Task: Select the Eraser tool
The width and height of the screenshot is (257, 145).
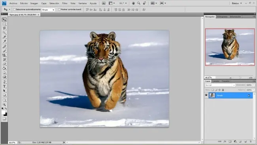Action: pos(4,64)
